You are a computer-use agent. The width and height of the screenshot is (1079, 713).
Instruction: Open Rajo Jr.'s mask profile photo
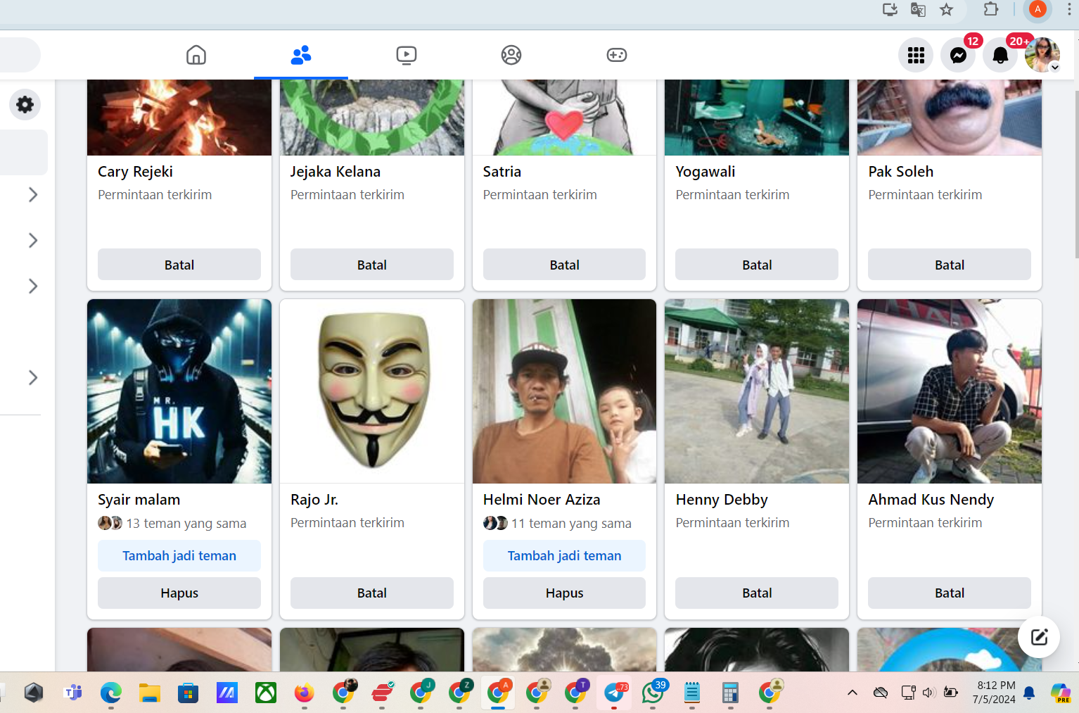372,391
